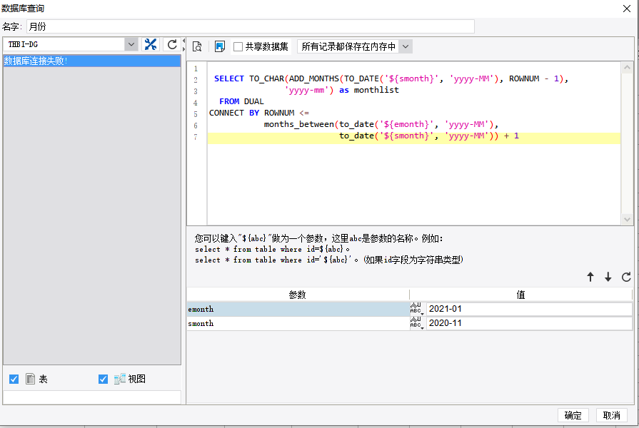Cancel with the 取消 button
Viewport: 639px width, 428px height.
coord(611,415)
